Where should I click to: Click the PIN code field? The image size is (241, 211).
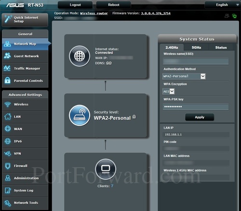point(196,148)
